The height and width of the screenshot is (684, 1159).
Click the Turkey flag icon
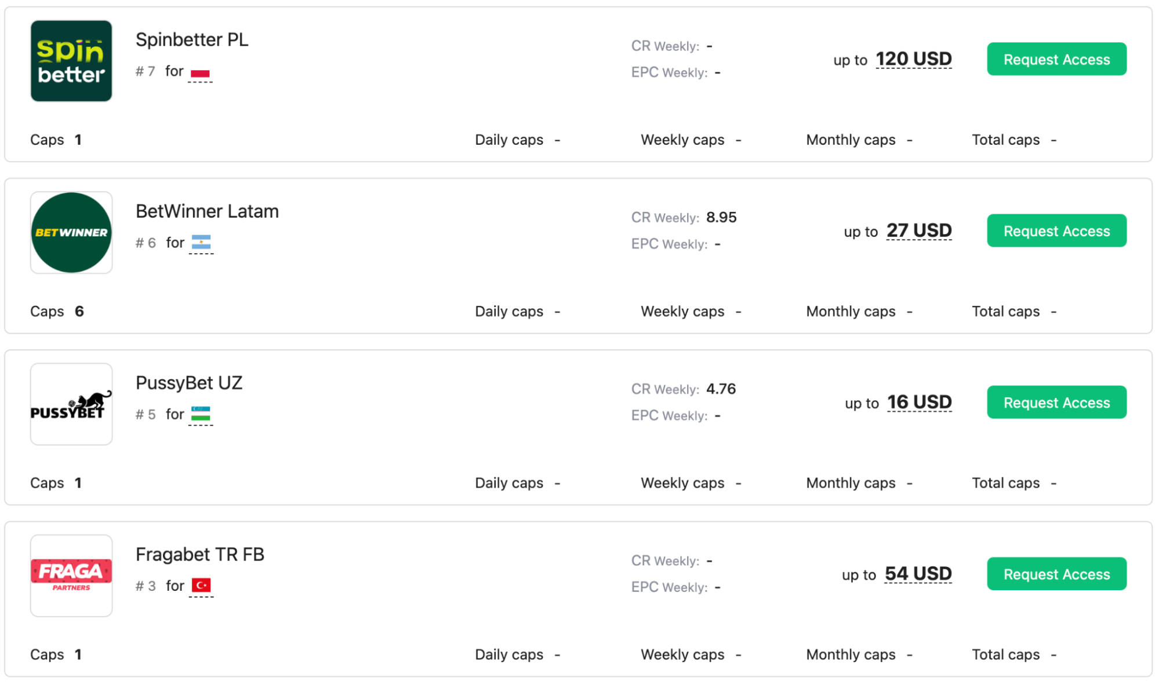(201, 586)
